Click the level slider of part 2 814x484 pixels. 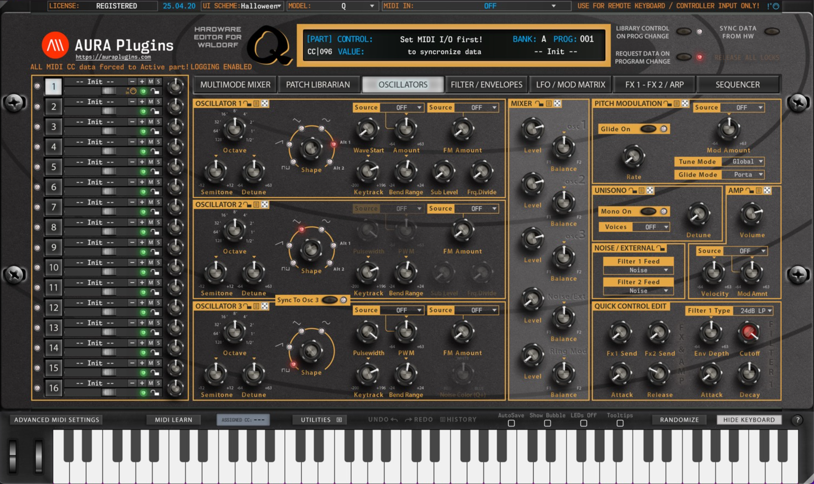coord(108,111)
